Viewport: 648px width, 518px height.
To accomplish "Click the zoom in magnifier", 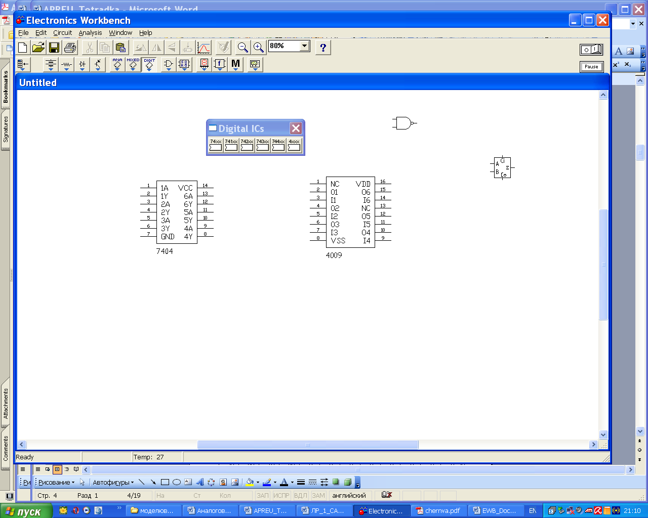I will (259, 48).
